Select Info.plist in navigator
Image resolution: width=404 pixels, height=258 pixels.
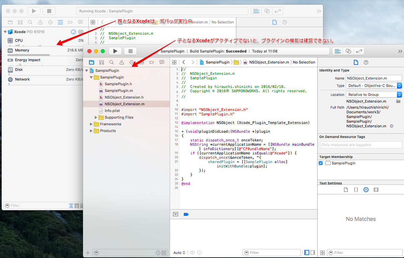point(112,111)
